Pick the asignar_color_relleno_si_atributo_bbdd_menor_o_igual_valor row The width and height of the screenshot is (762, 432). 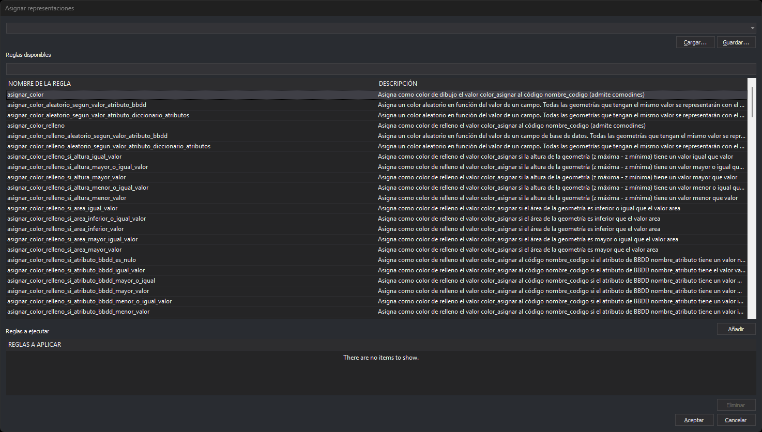377,301
